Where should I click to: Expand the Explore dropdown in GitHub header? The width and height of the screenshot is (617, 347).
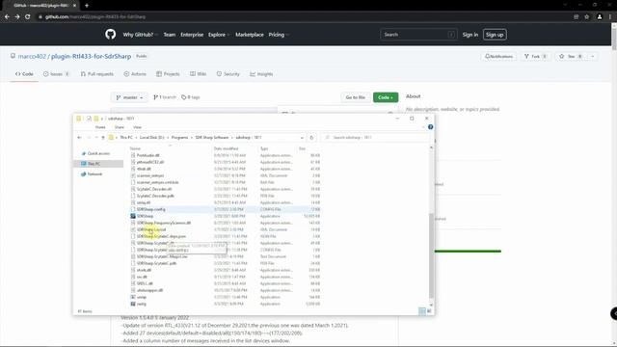tap(219, 35)
